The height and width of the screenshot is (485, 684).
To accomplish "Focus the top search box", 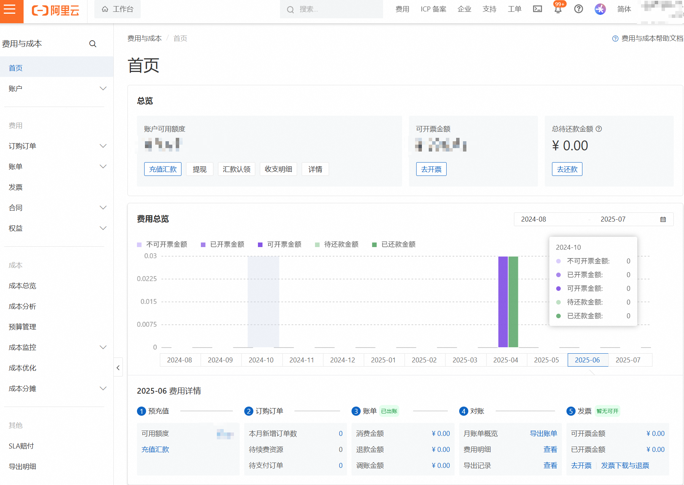I will tap(331, 9).
